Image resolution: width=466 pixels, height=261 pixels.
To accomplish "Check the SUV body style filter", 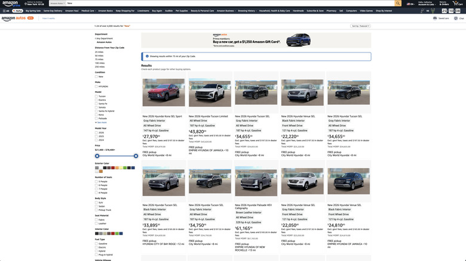I will pos(96,203).
